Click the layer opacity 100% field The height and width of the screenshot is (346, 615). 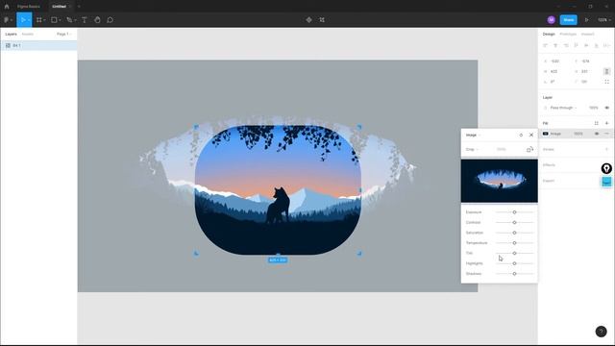click(x=594, y=108)
